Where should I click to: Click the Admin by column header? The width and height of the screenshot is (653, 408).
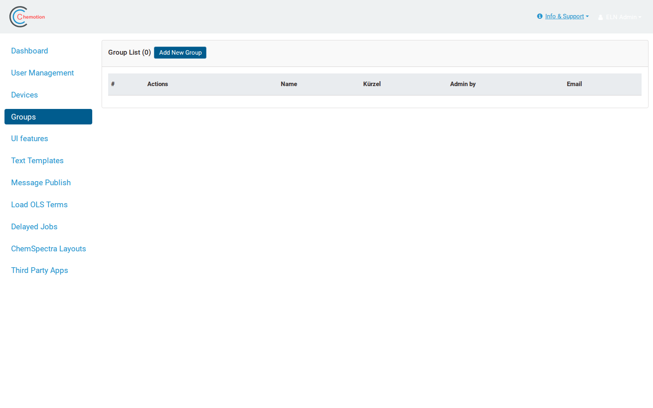463,84
